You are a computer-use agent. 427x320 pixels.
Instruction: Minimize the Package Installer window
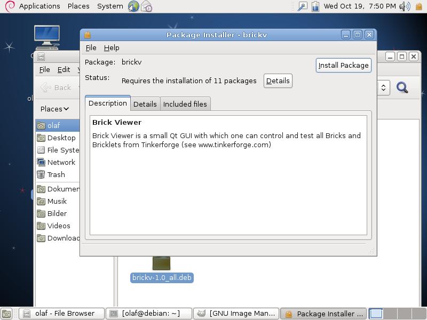point(346,35)
